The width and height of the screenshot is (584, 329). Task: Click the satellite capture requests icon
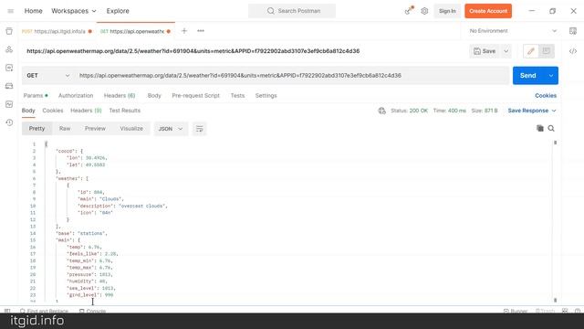pyautogui.click(x=409, y=11)
